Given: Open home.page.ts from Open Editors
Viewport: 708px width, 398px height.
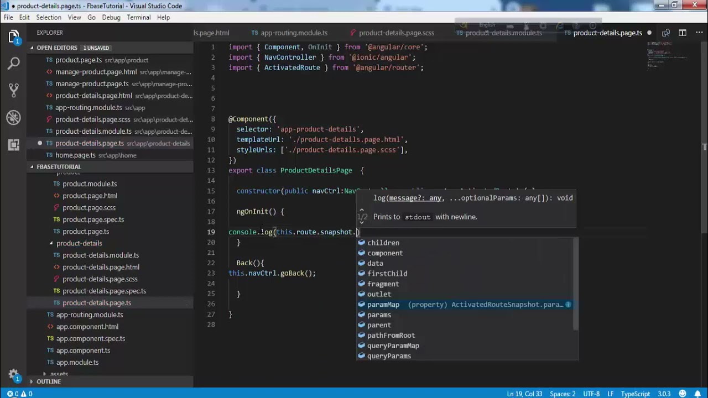Looking at the screenshot, I should pos(110,155).
